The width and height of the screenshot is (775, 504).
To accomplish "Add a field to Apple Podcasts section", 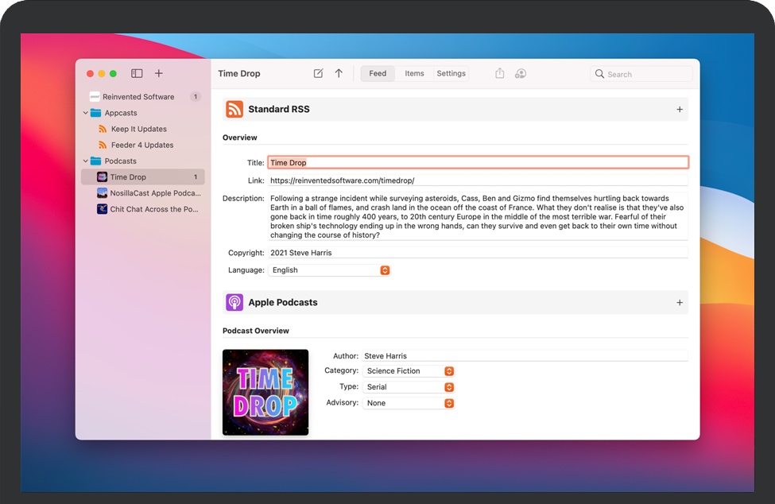I will (680, 303).
